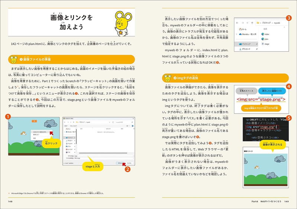The image size is (297, 209).
Task: Expand the Manabu - 個人用 node in explorer
Action: (x=236, y=34)
